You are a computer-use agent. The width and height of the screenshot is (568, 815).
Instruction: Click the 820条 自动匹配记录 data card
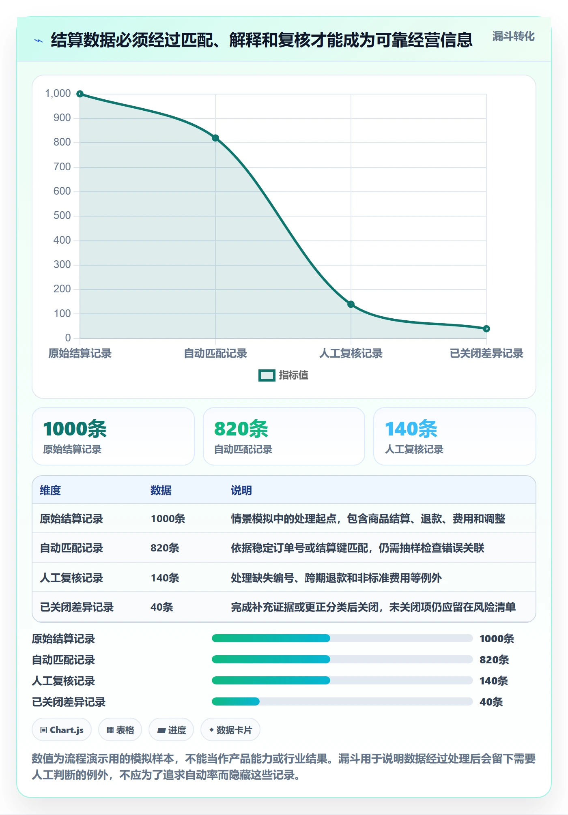[x=284, y=436]
